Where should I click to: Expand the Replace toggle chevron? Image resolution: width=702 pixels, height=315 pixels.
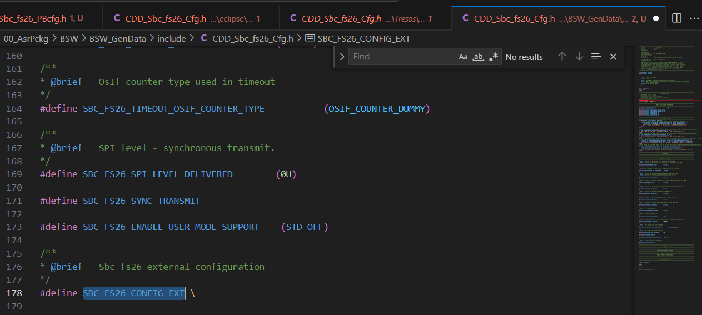[342, 57]
